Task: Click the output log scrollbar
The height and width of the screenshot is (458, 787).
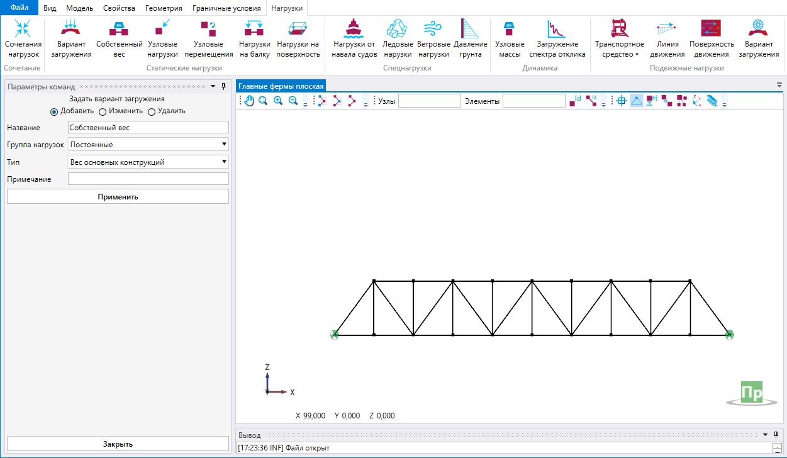Action: (777, 448)
